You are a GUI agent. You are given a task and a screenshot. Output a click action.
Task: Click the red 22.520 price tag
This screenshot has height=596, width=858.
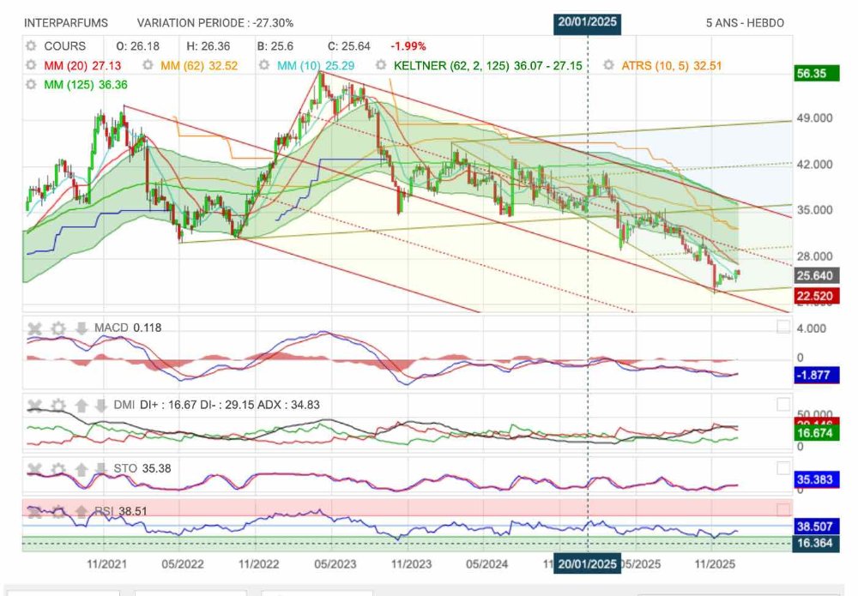pos(817,297)
